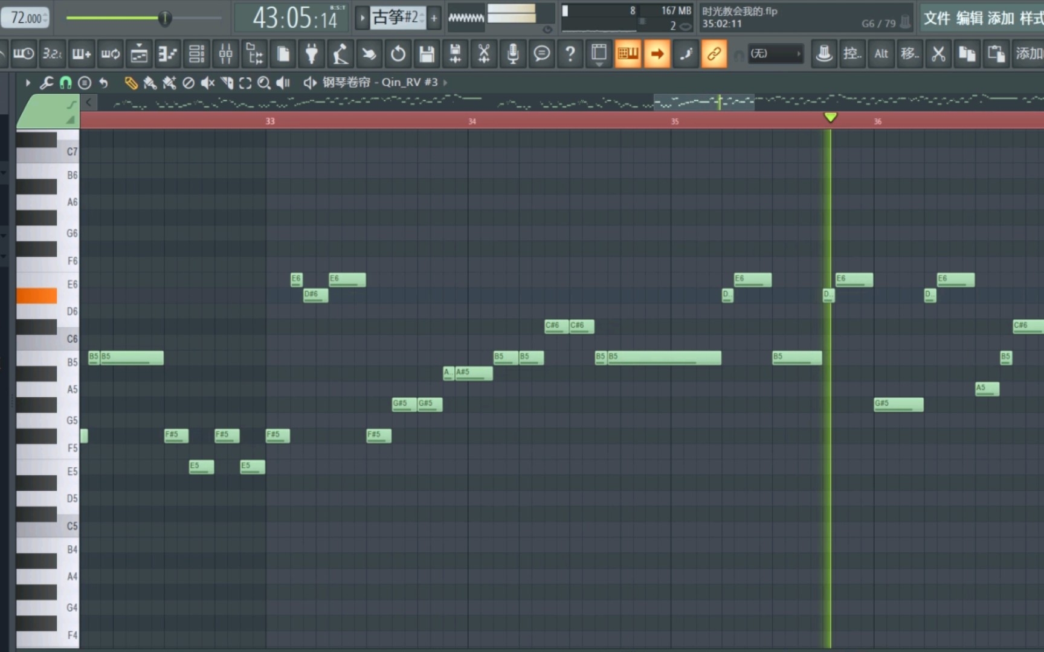
Task: Select the Delete tool circle-slash icon
Action: coord(188,83)
